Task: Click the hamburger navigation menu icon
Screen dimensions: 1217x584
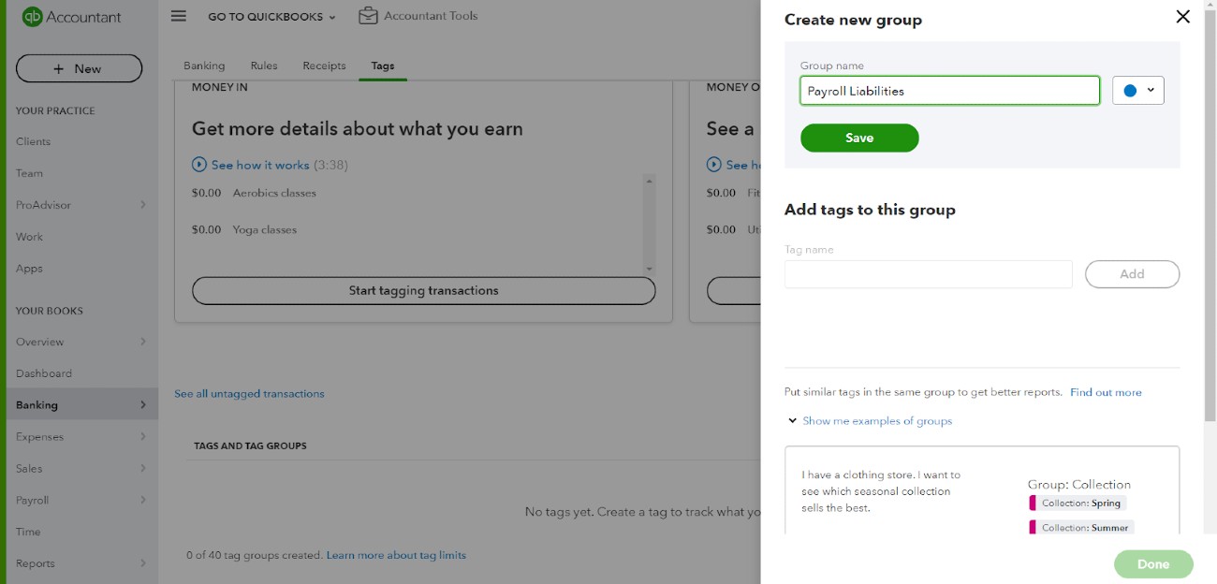Action: click(178, 16)
